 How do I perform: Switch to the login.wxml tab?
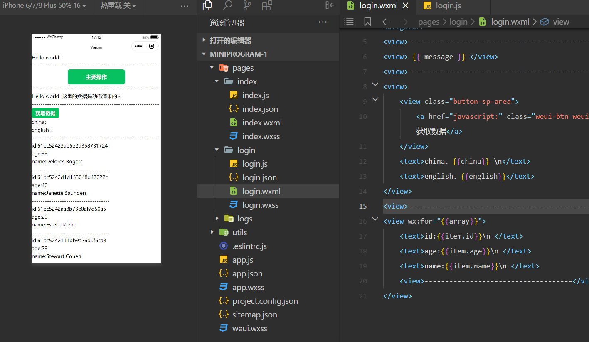click(378, 6)
